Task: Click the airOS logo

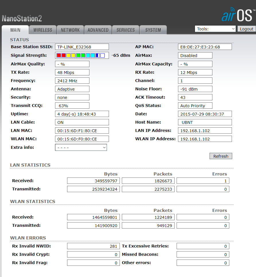Action: click(238, 15)
